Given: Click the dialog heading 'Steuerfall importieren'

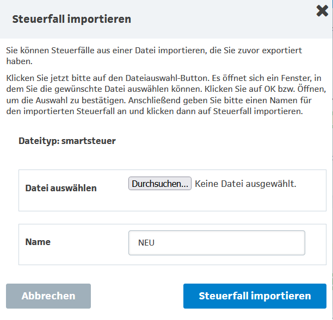Looking at the screenshot, I should click(x=71, y=20).
